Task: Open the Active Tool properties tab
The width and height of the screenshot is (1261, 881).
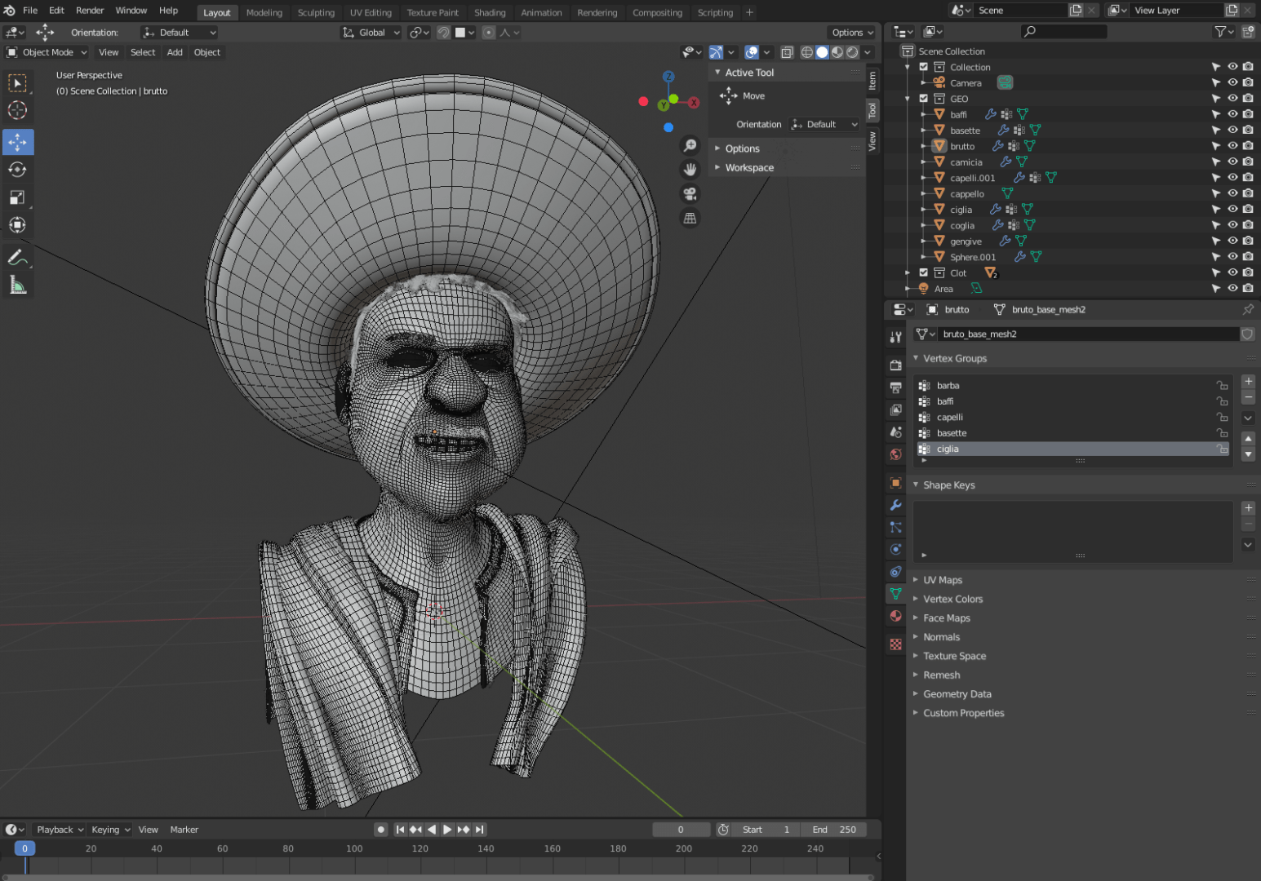Action: (895, 337)
